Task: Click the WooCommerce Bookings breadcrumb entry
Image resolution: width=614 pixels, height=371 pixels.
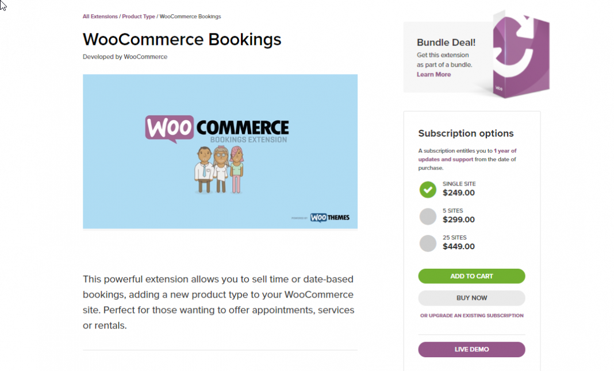Action: pos(190,16)
